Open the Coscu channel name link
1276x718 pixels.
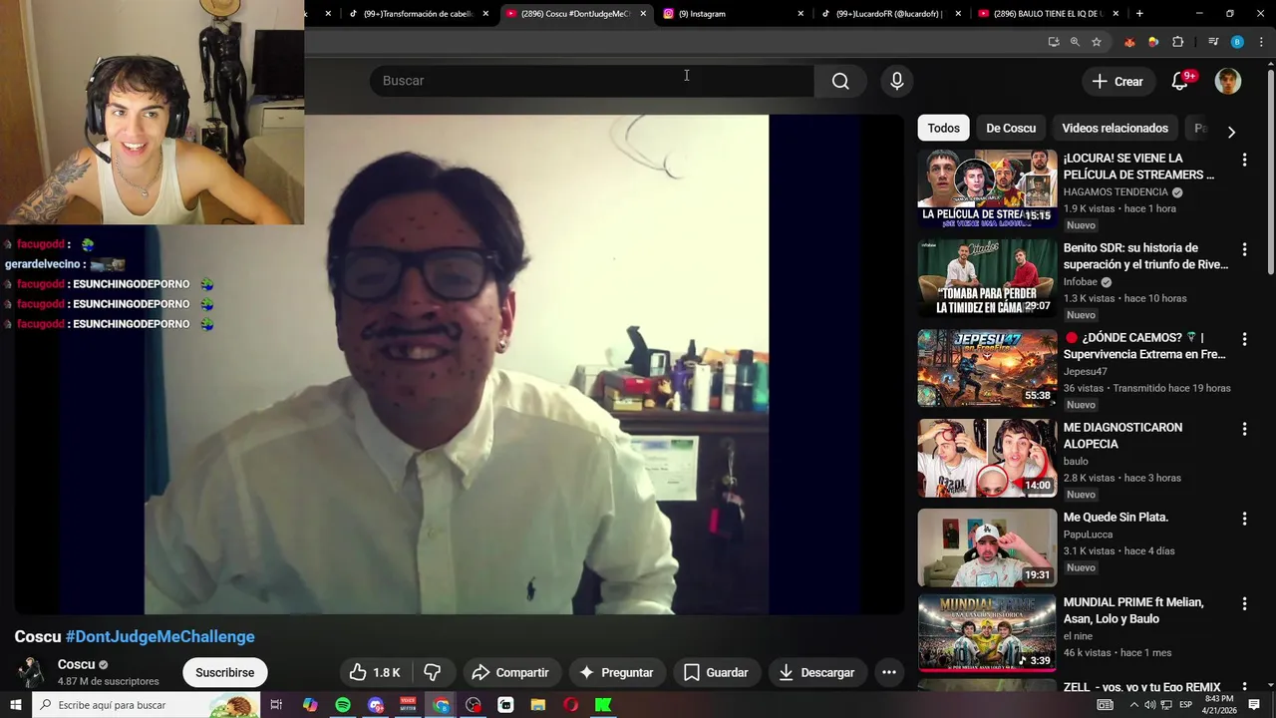pos(76,664)
